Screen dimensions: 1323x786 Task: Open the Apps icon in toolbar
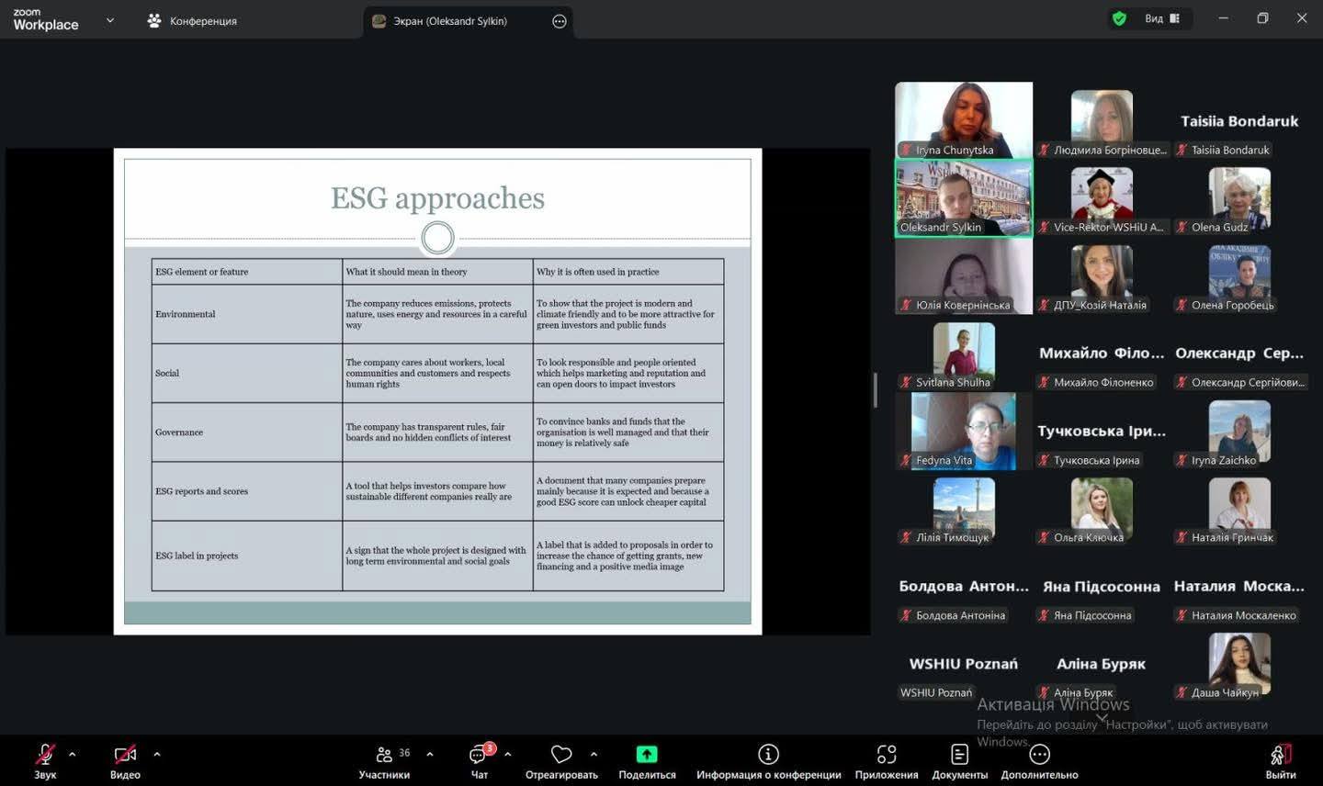coord(886,755)
